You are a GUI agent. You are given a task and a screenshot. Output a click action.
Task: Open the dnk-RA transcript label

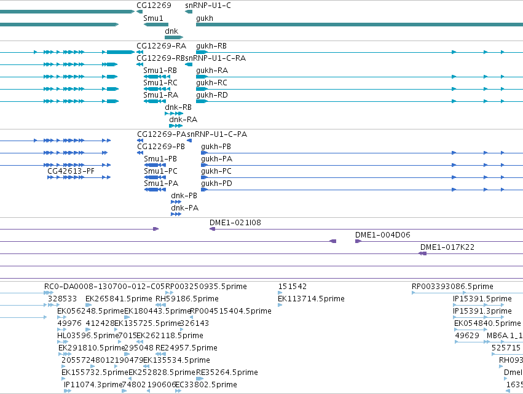[x=183, y=119]
